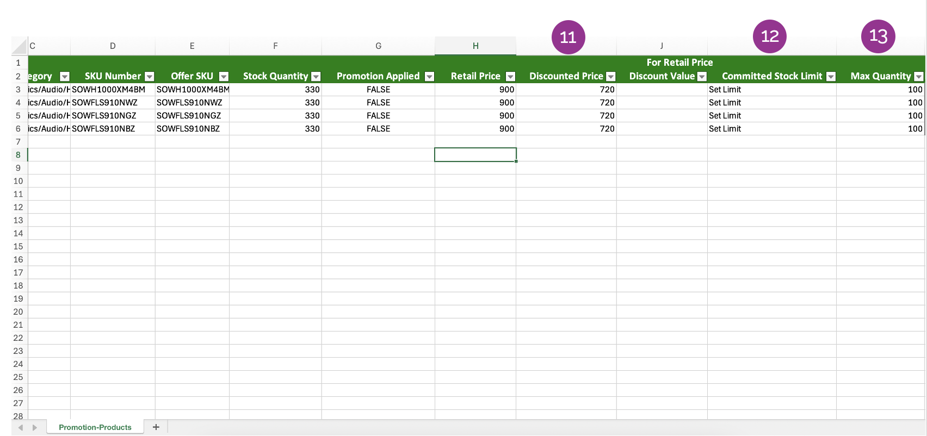Open the Committed Stock Limit filter dropdown

point(831,77)
